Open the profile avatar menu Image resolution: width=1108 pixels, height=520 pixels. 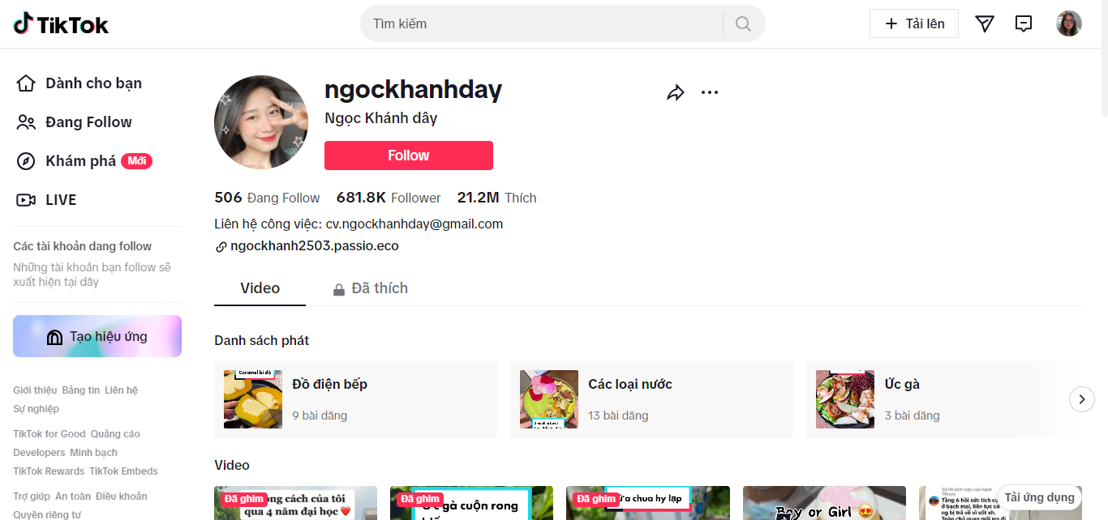1069,23
